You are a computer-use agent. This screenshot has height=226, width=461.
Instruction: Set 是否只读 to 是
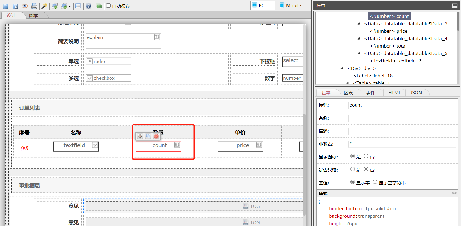pyautogui.click(x=353, y=169)
